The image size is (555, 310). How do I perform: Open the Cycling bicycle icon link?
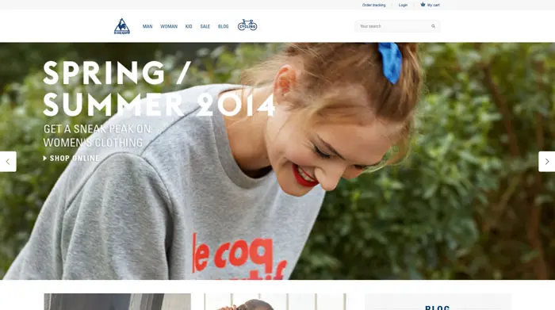[247, 25]
